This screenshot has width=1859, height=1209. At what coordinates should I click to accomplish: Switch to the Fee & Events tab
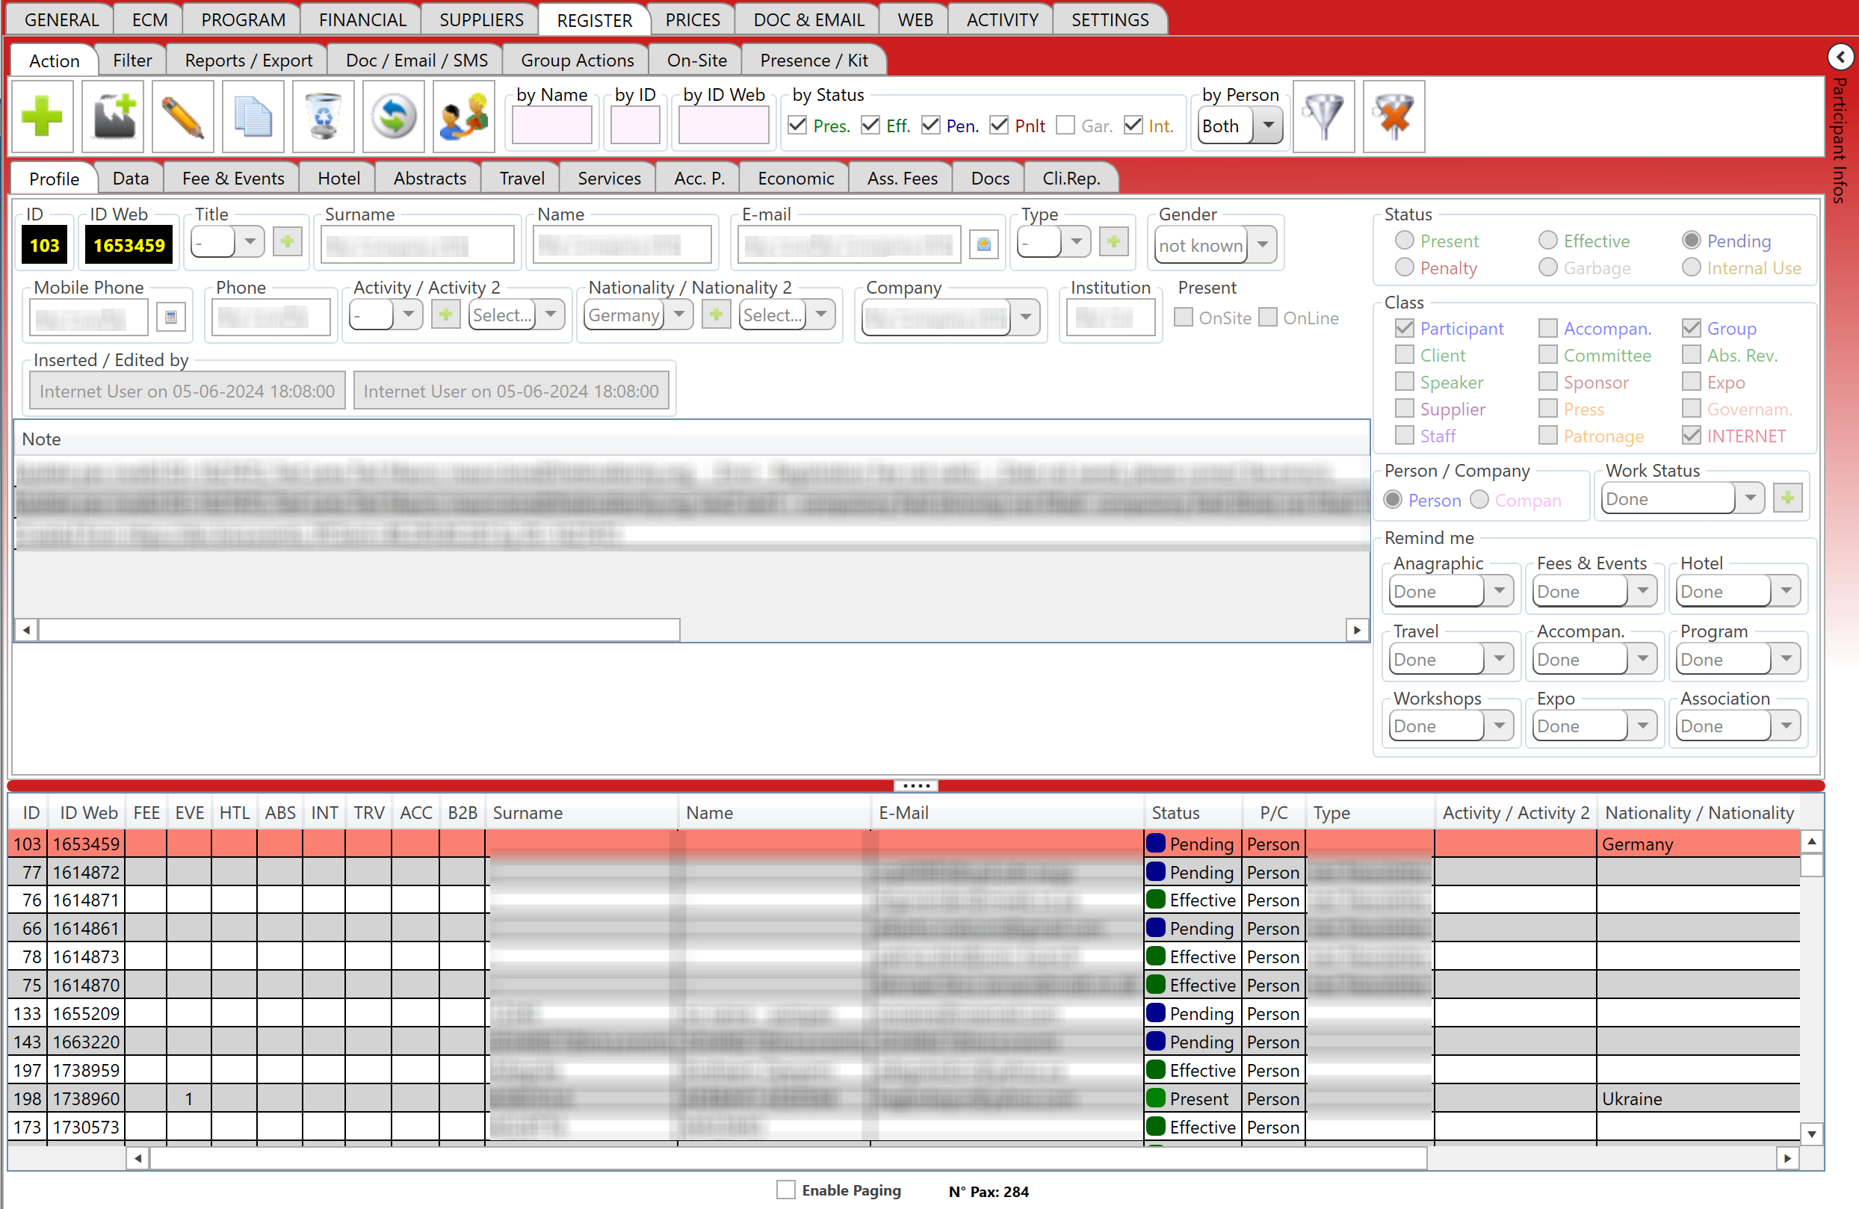pyautogui.click(x=233, y=179)
